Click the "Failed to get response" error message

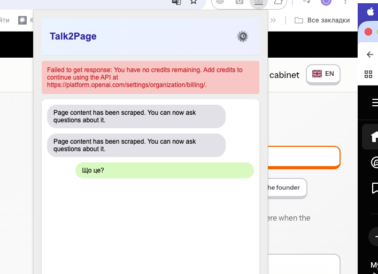click(150, 77)
